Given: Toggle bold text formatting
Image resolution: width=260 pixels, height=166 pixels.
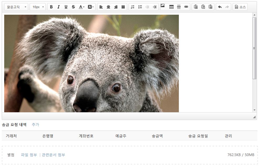Looking at the screenshot, I should (x=51, y=7).
